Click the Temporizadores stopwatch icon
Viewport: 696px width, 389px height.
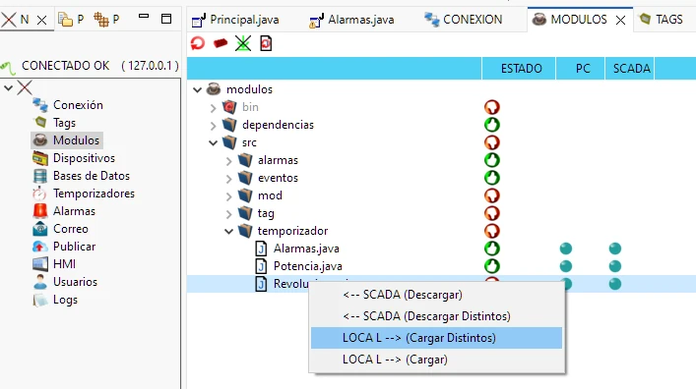[39, 194]
